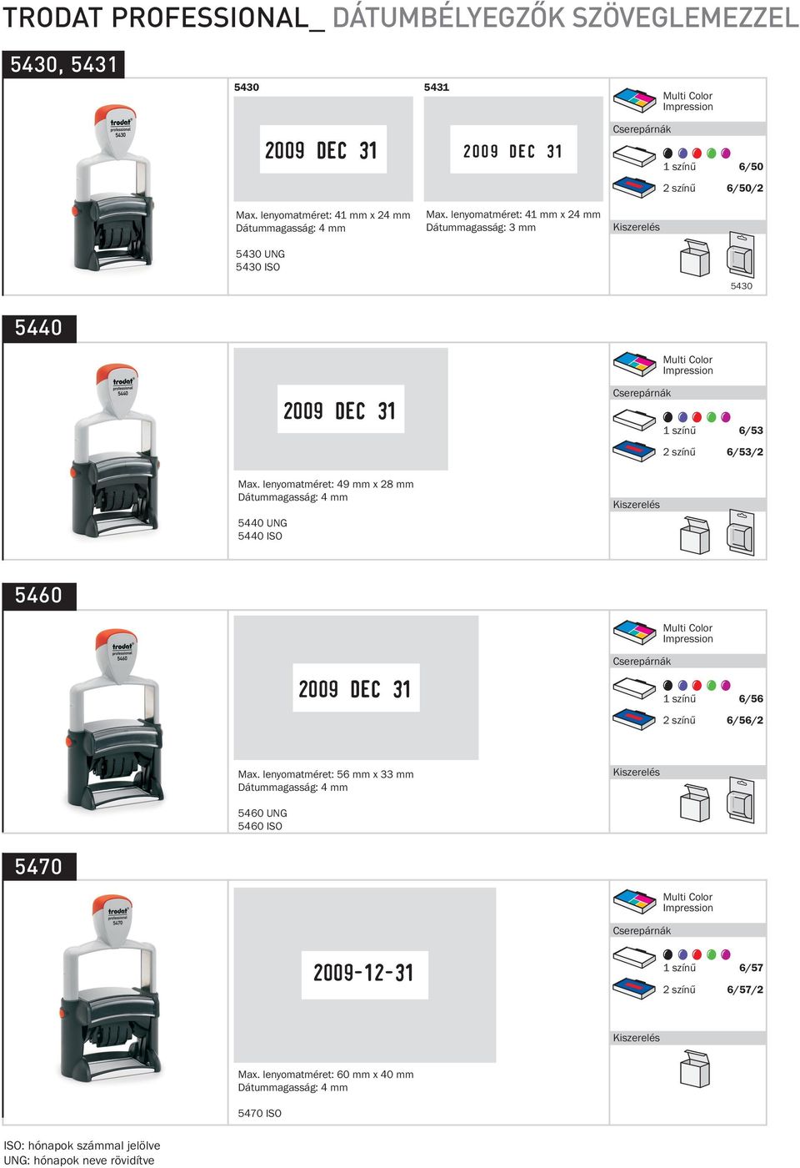Click the two-color pad icon next to 6/57/2
The height and width of the screenshot is (1168, 800).
pos(635,988)
